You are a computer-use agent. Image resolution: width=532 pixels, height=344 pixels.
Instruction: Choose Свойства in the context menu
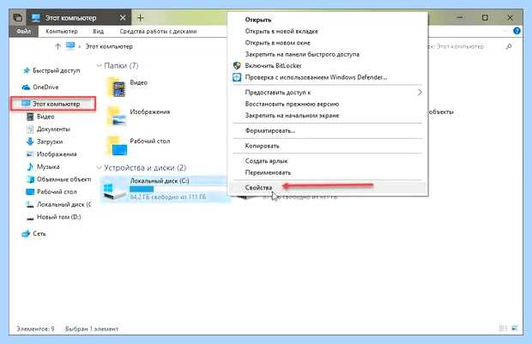(328, 188)
